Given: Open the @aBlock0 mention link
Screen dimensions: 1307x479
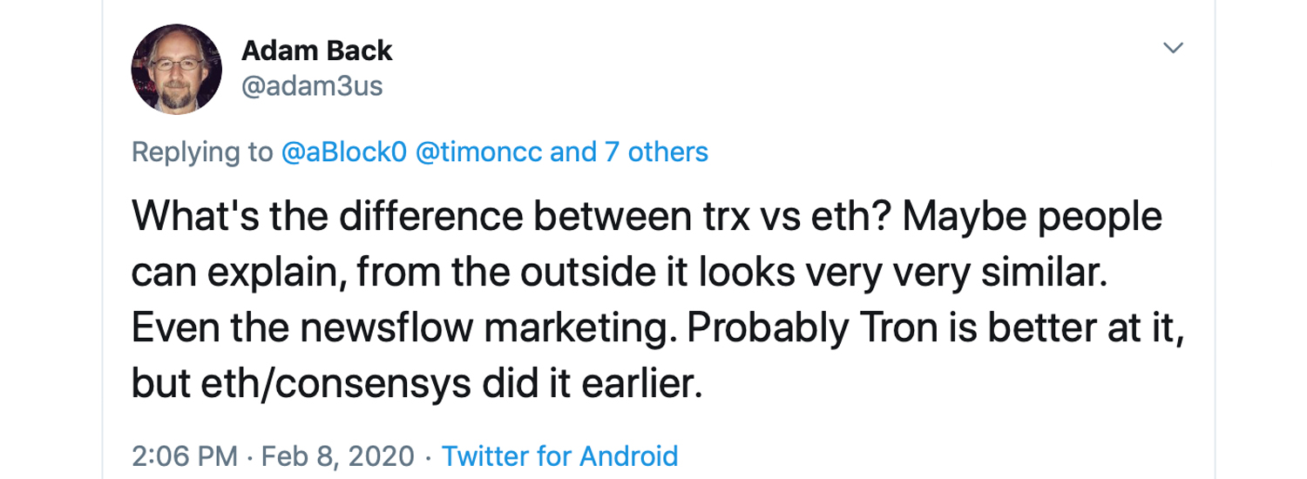Looking at the screenshot, I should pyautogui.click(x=344, y=152).
